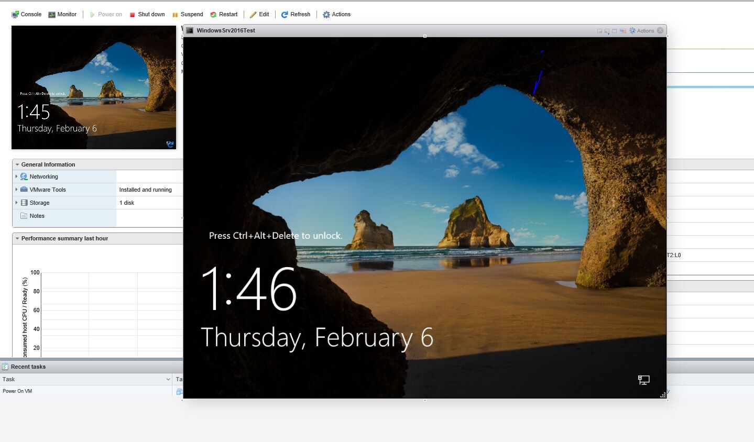Expand the Networking row
This screenshot has width=754, height=442.
[x=16, y=176]
